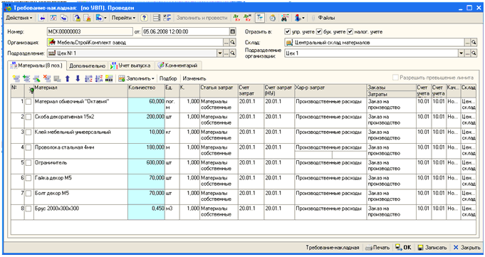Image resolution: width=485 pixels, height=257 pixels.
Task: Click quantity cell 0,450 for Брус row
Action: coord(146,212)
